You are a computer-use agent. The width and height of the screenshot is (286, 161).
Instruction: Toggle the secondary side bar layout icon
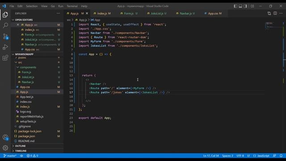click(245, 6)
